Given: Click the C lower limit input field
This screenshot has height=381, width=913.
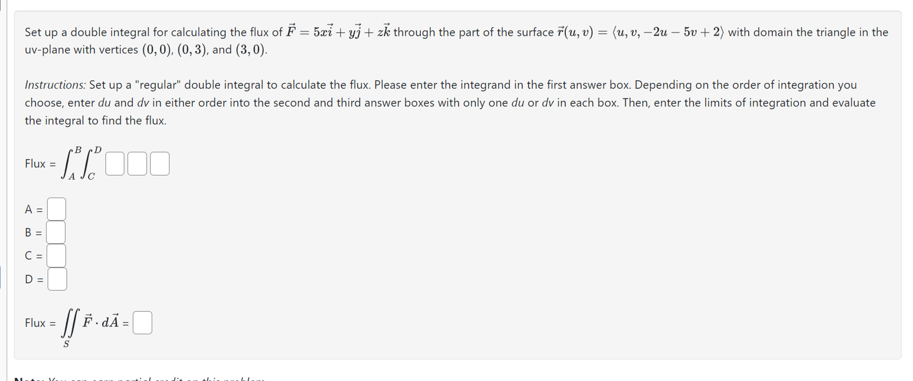Looking at the screenshot, I should [x=56, y=256].
